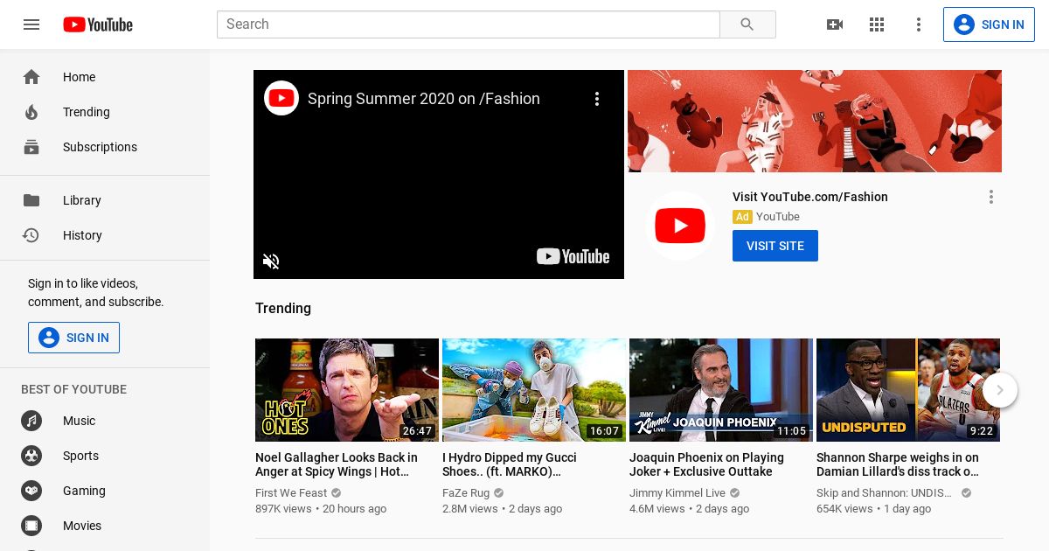Viewport: 1049px width, 551px height.
Task: Open Library in sidebar menu
Action: point(105,200)
